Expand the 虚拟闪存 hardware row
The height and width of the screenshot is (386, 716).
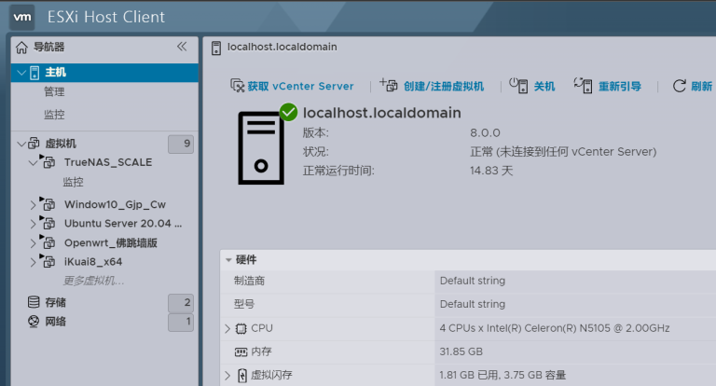[227, 376]
